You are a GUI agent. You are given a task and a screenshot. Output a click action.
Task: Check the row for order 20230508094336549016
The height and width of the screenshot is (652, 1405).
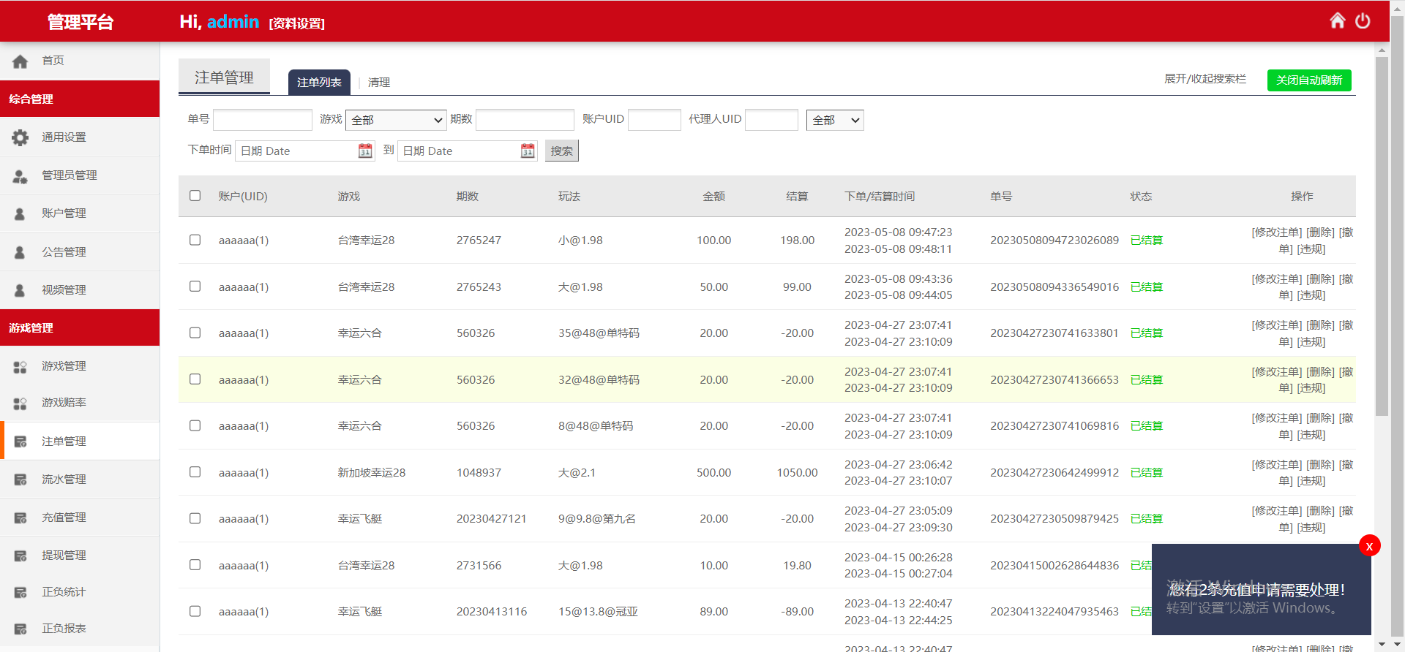(195, 286)
